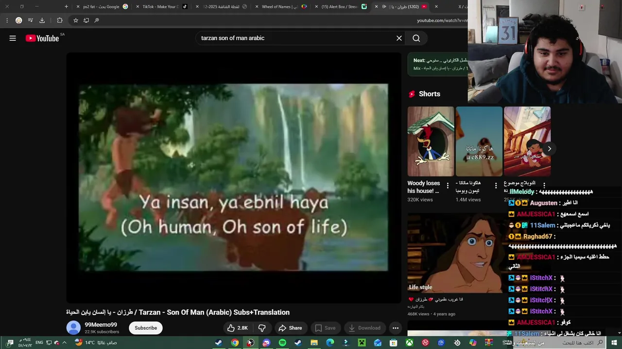
Task: Open the Hakuna Matata Timon short thumbnail
Action: click(479, 142)
